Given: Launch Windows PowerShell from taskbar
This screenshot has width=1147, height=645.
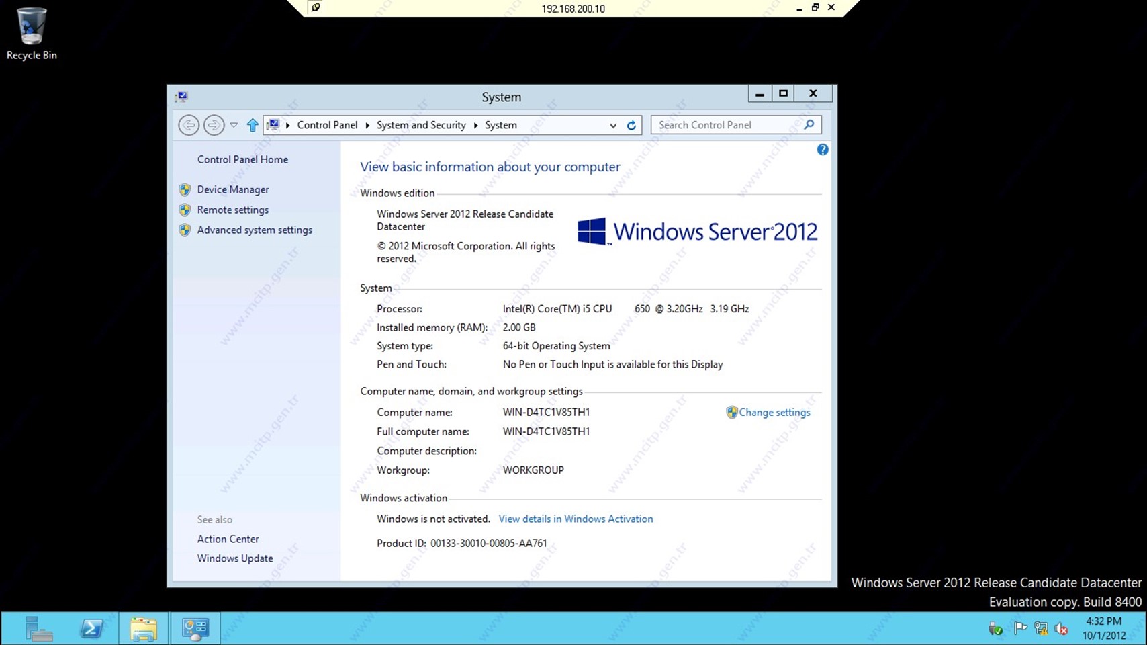Looking at the screenshot, I should point(91,629).
